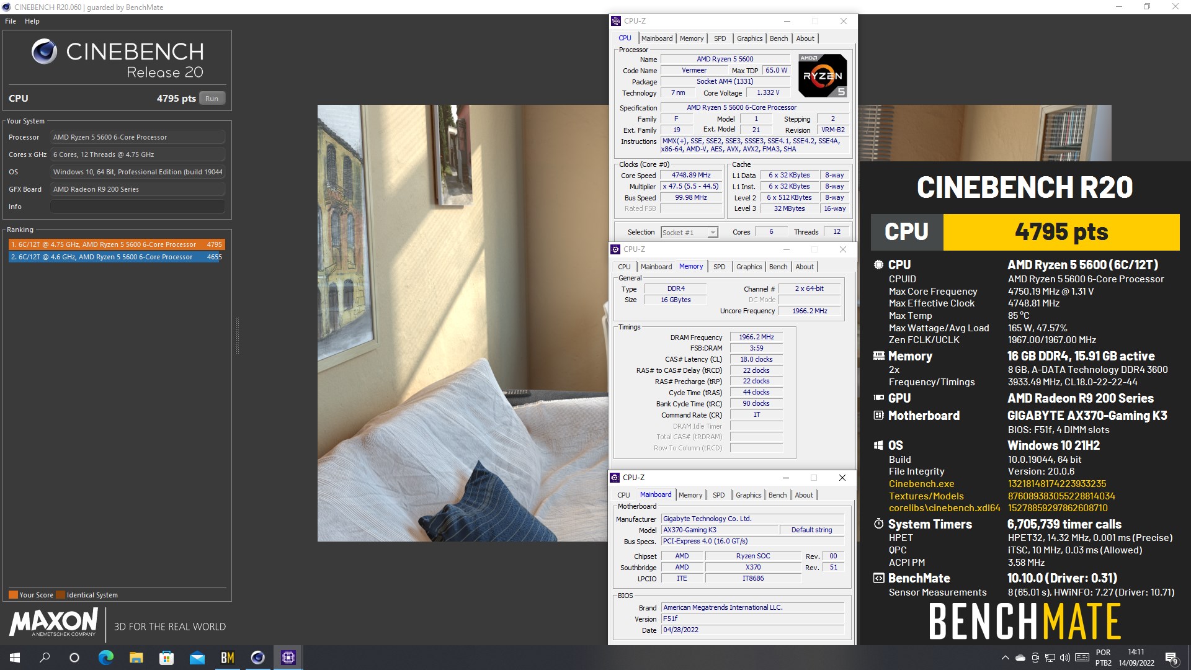
Task: Click Default string field in Mainboard model
Action: coord(811,530)
